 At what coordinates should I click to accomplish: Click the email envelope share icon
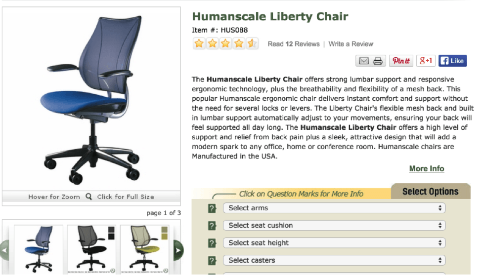[364, 61]
